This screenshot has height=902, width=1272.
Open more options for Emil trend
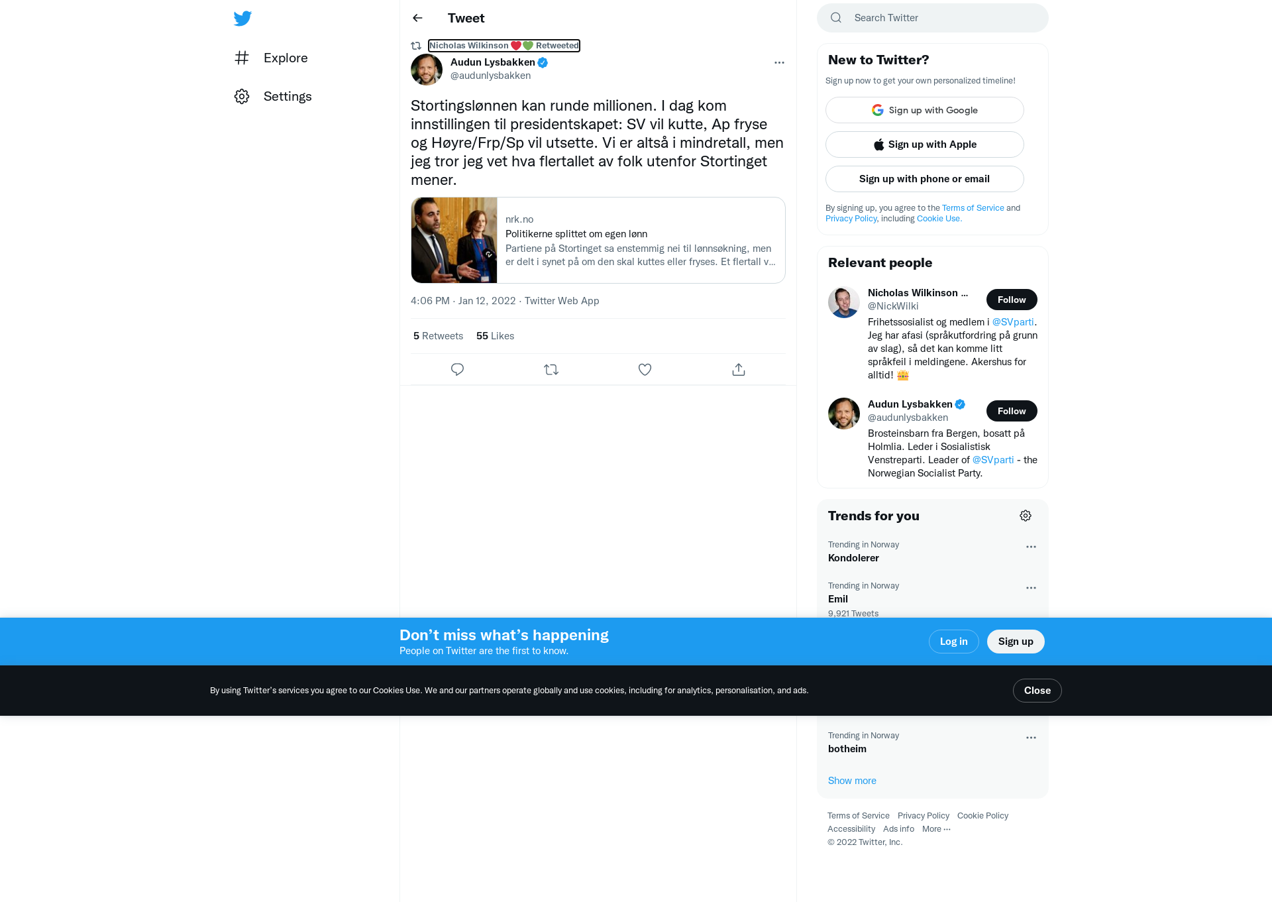click(1031, 588)
